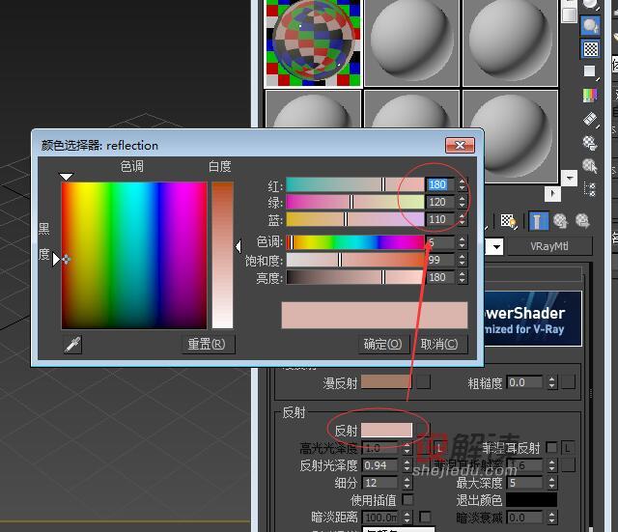Open the Video Color Check icon
The image size is (618, 532).
coord(590,95)
